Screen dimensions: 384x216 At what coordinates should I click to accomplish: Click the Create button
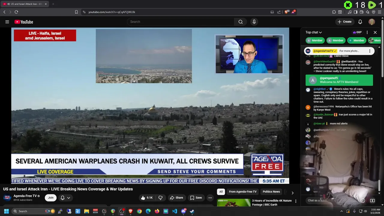pyautogui.click(x=344, y=22)
